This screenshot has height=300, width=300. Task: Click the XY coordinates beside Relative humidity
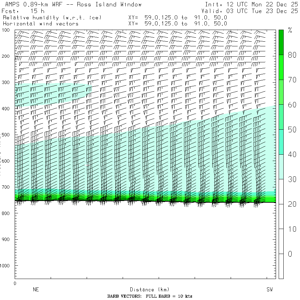[x=178, y=18]
